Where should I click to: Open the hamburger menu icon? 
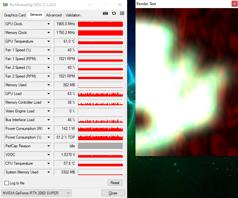click(x=122, y=13)
